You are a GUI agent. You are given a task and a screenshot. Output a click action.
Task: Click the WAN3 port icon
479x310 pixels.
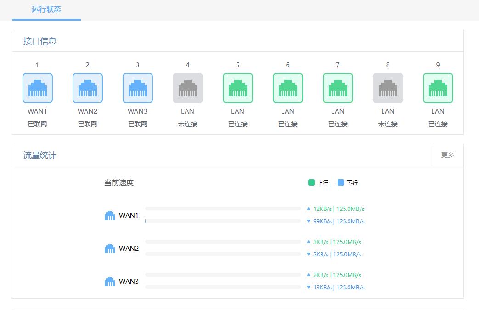tap(138, 88)
